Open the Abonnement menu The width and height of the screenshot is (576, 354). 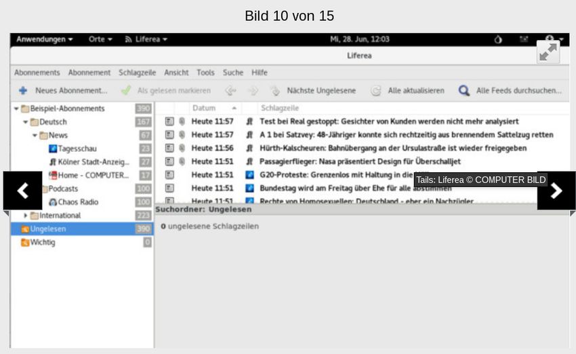point(89,73)
